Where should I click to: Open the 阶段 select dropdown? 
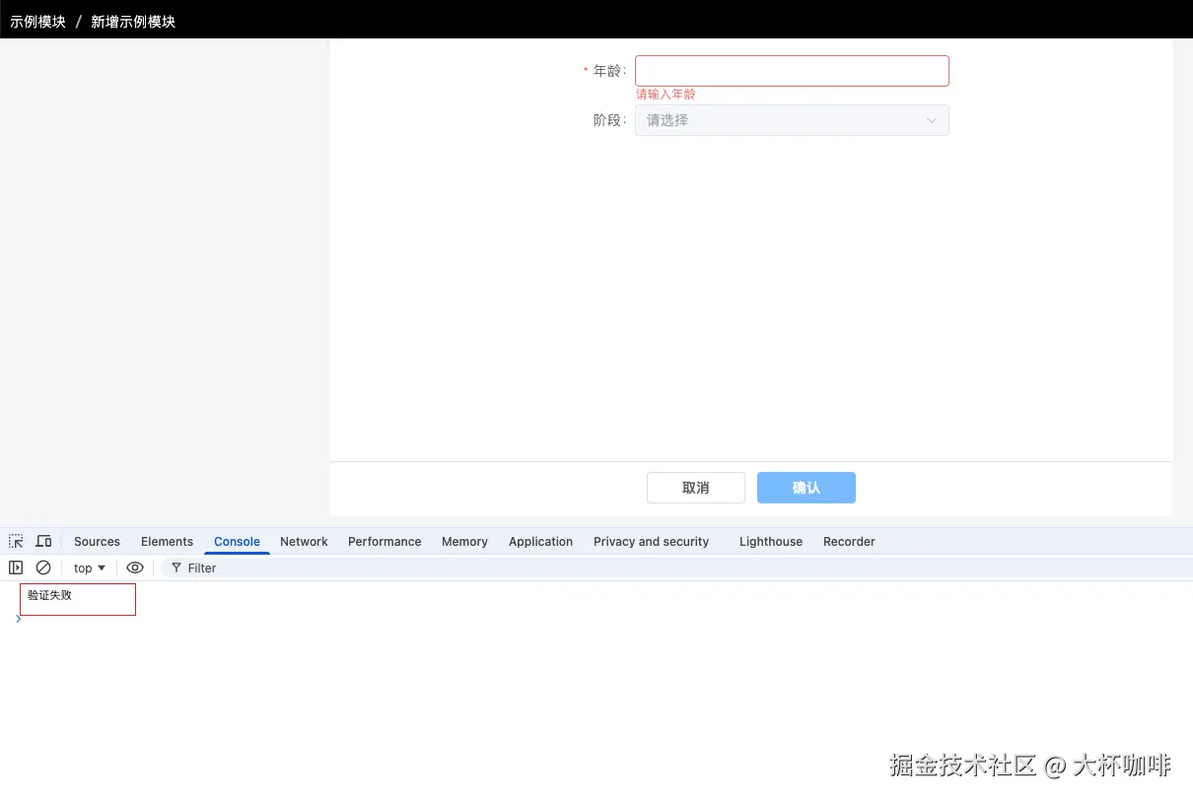point(792,120)
